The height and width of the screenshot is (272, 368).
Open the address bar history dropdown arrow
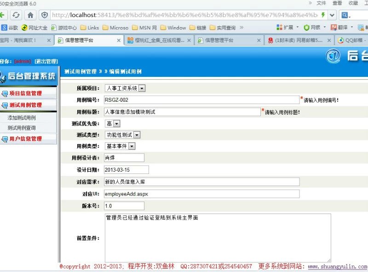(x=332, y=15)
